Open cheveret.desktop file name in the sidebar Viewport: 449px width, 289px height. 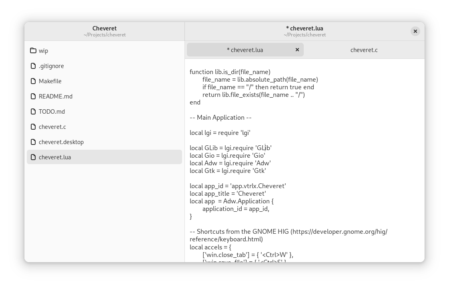[61, 142]
